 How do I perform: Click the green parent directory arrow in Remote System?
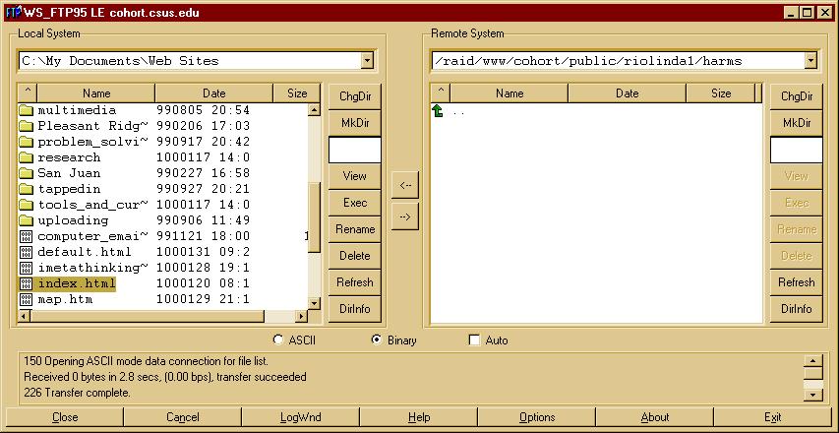(x=438, y=111)
